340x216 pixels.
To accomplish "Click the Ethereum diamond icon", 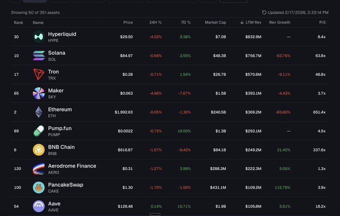I will tap(39, 112).
